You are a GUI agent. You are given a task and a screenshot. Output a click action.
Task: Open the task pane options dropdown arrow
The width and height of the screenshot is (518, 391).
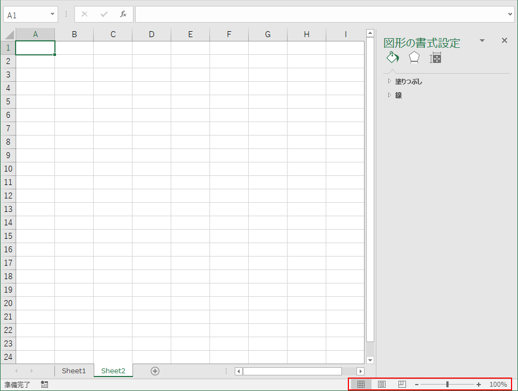(x=482, y=40)
